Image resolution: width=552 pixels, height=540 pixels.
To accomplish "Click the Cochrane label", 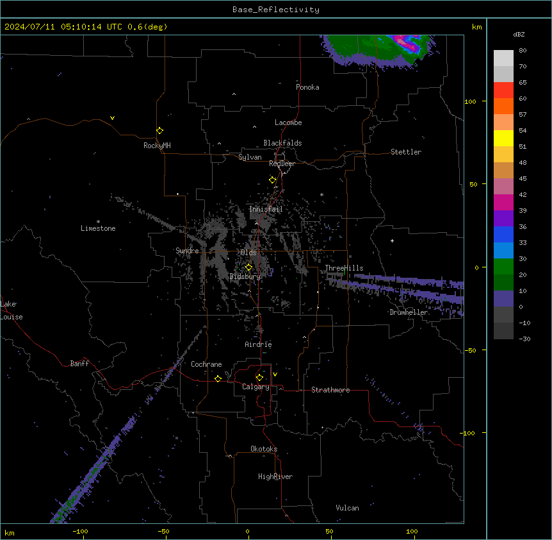I will point(206,364).
